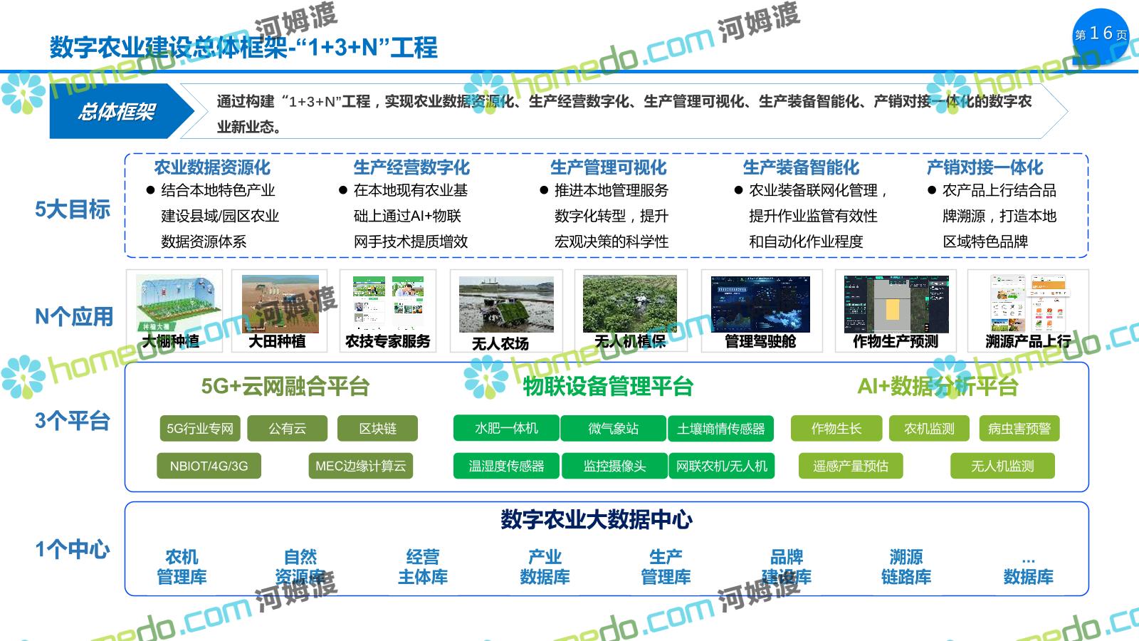Image resolution: width=1139 pixels, height=641 pixels.
Task: Click the 病虫害预警 button
Action: (x=1019, y=429)
